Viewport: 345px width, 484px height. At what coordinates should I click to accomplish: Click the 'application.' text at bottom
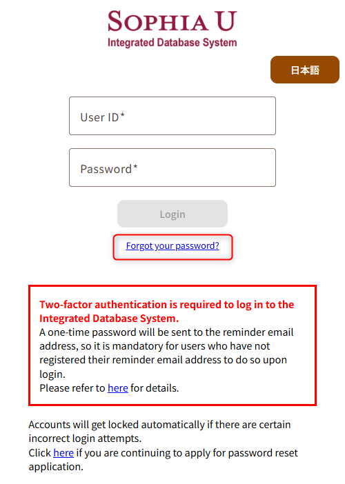(56, 467)
